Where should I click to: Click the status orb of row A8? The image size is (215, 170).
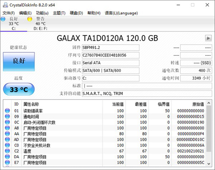[x=7, y=128]
